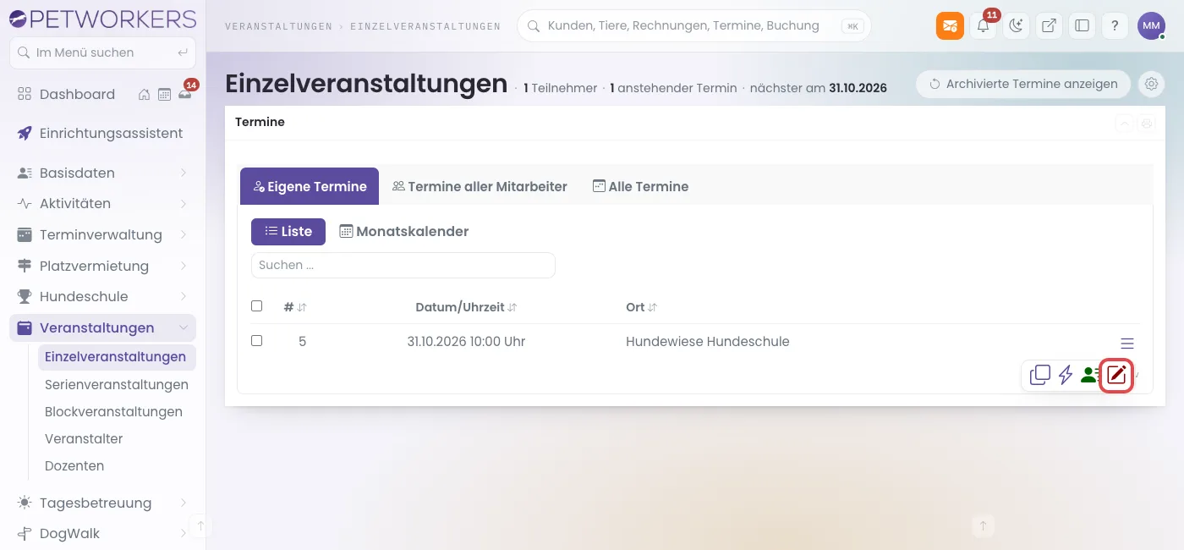The image size is (1184, 550).
Task: Collapse the Termine panel with chevron
Action: click(x=1125, y=124)
